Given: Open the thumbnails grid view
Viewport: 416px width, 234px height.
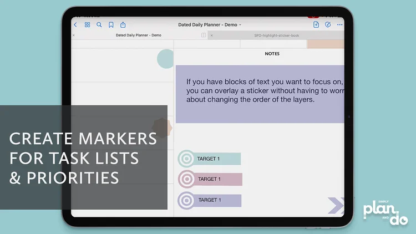Looking at the screenshot, I should point(87,24).
